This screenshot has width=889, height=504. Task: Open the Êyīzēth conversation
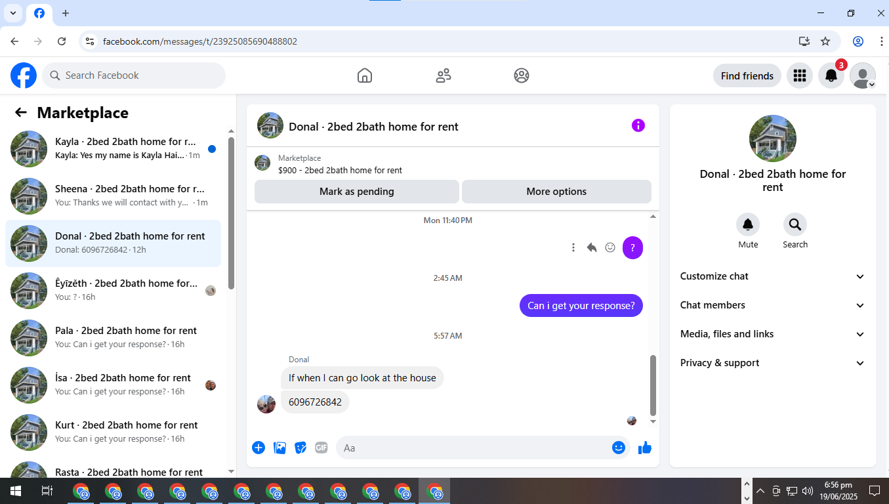(x=113, y=291)
